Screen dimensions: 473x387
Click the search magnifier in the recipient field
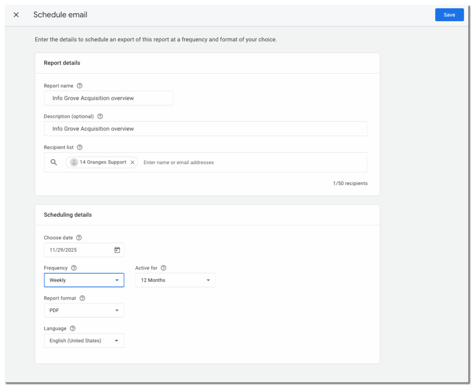[54, 162]
